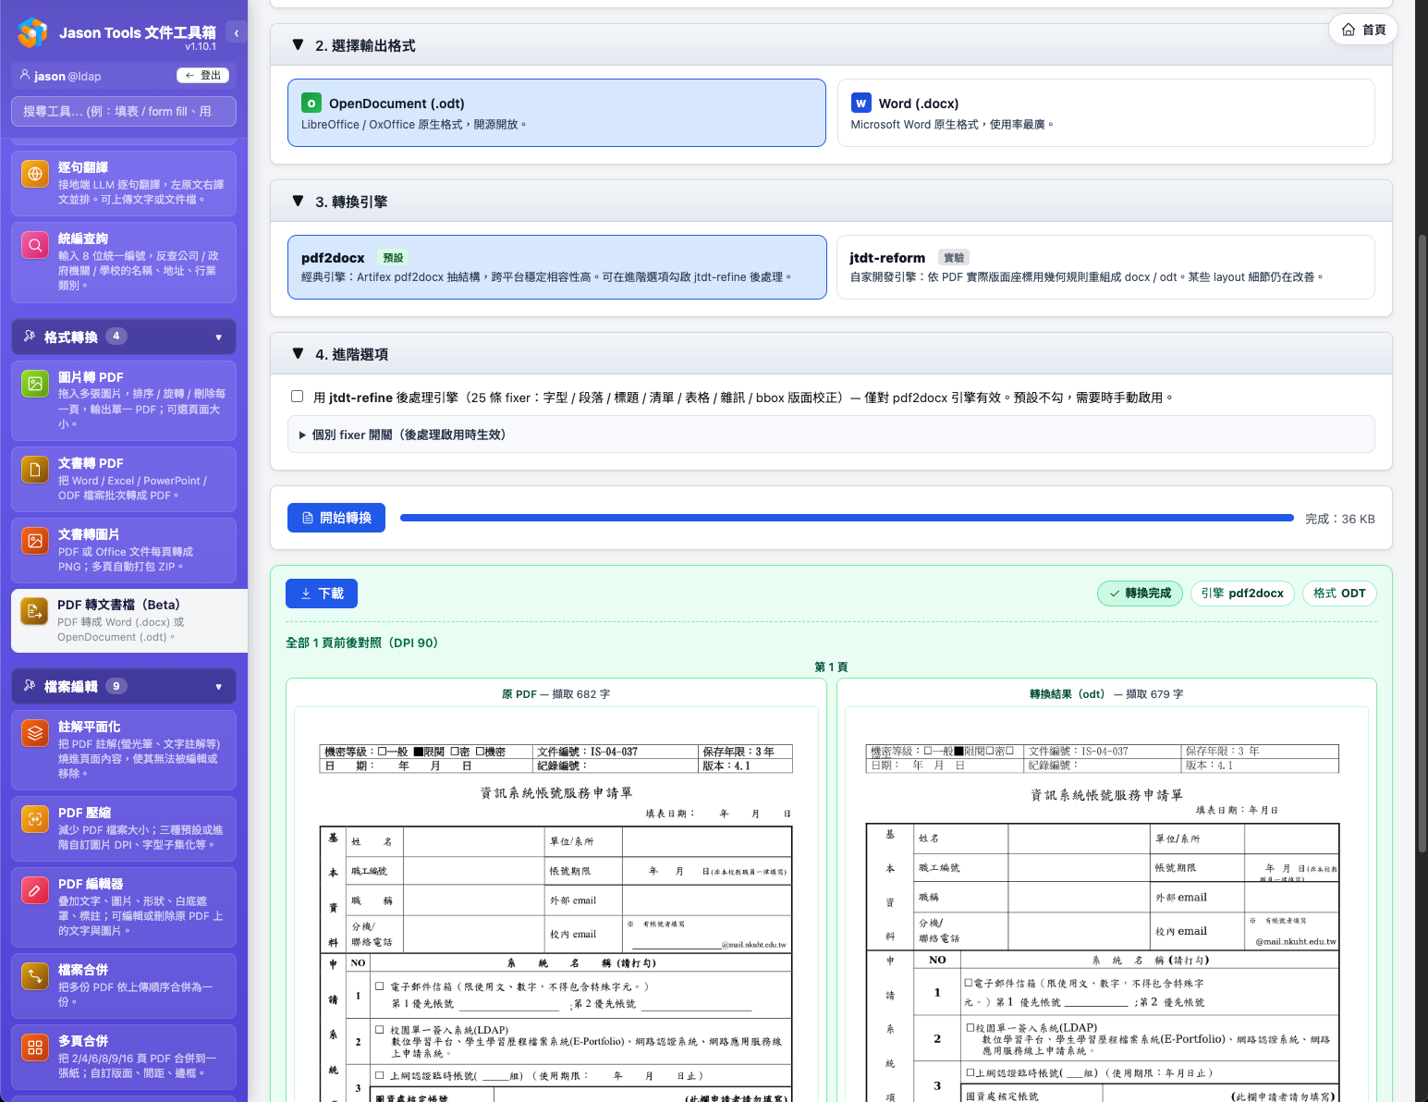Open the 文書轉 PDF tool icon
Viewport: 1428px width, 1102px height.
click(35, 469)
